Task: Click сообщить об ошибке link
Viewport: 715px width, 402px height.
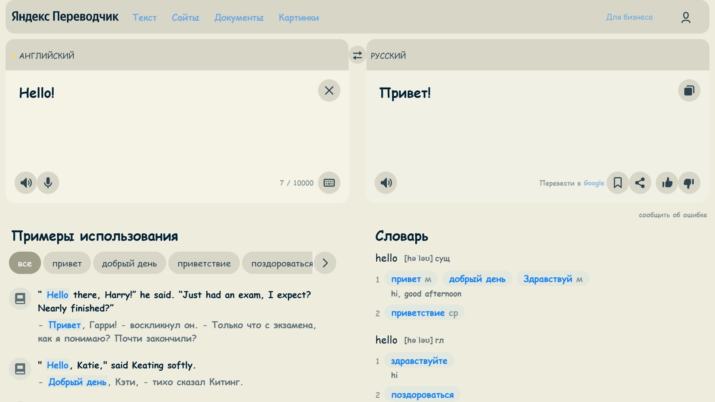Action: pyautogui.click(x=673, y=215)
